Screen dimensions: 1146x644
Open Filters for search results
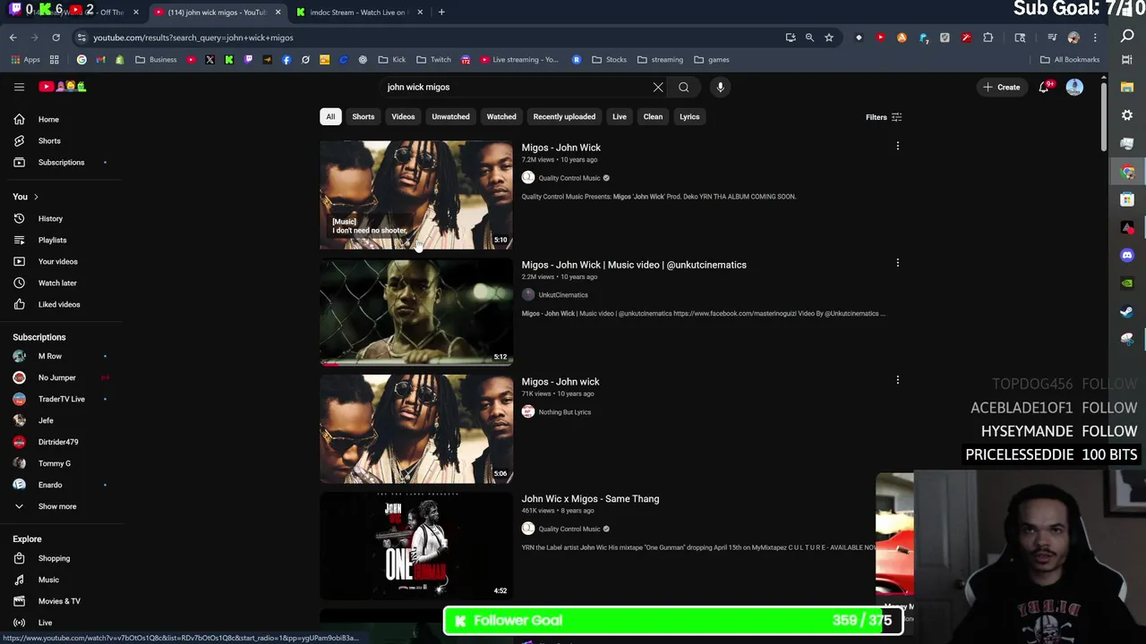click(884, 117)
